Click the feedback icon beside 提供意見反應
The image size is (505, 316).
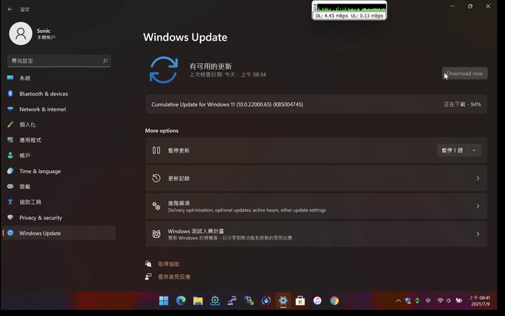click(148, 277)
